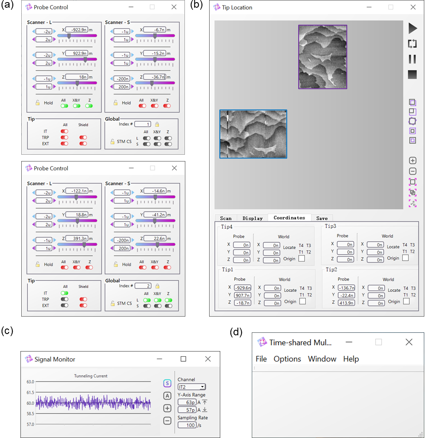Click the loop/repeat scan icon in Tip Location
The width and height of the screenshot is (426, 438).
(412, 43)
